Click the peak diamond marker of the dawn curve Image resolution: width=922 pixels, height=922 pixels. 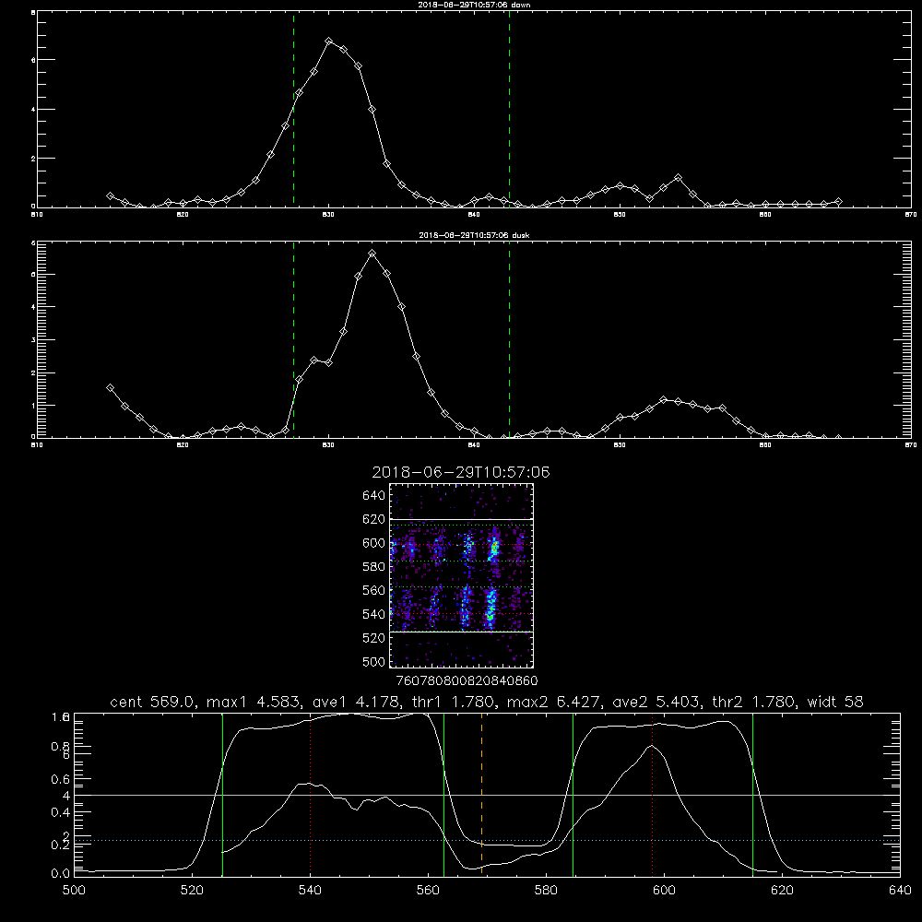(329, 41)
